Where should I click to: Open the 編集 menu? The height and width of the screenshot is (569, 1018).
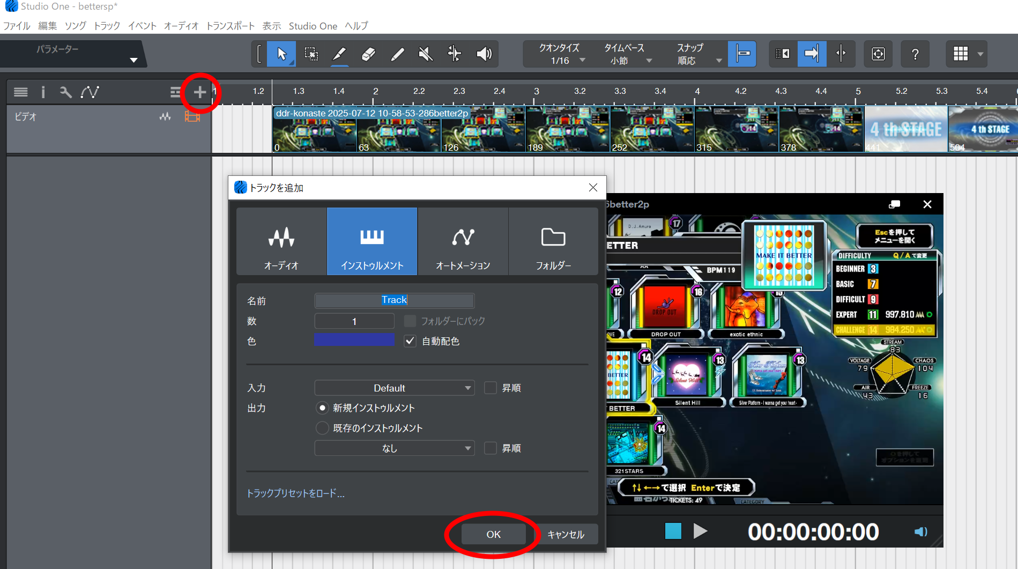(47, 26)
